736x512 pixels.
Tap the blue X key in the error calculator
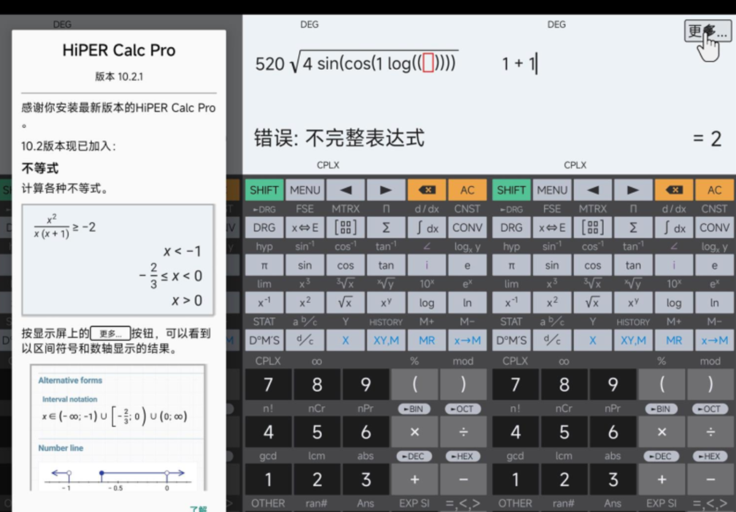tap(346, 341)
